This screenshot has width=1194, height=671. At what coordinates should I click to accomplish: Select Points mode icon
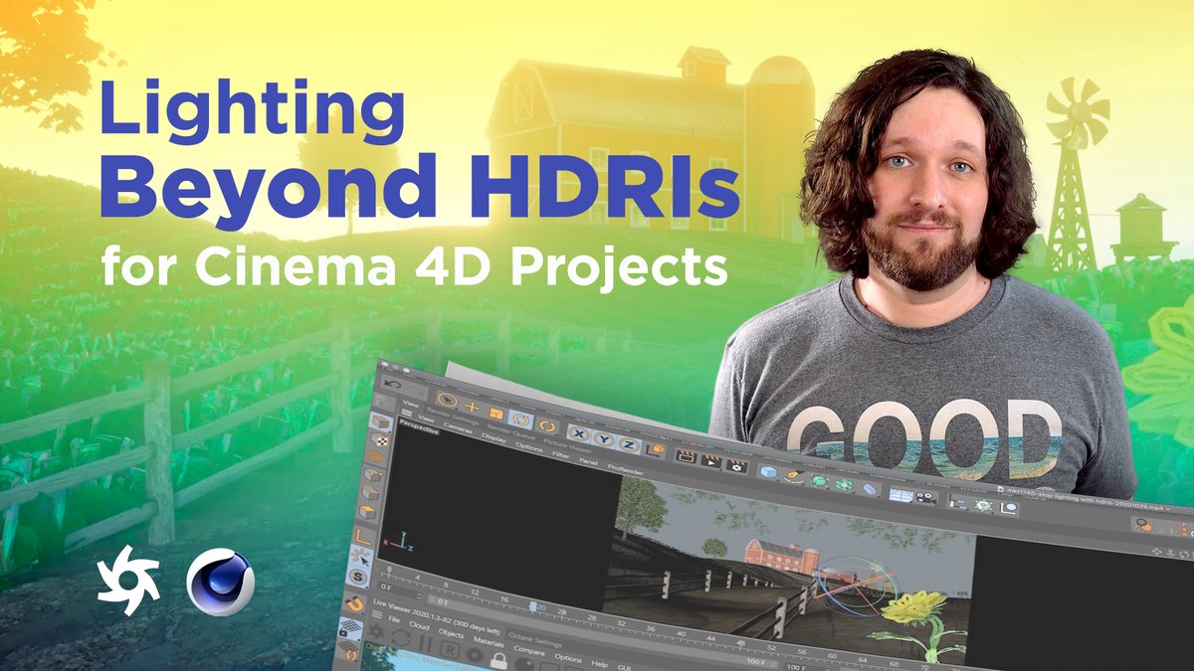tap(373, 474)
